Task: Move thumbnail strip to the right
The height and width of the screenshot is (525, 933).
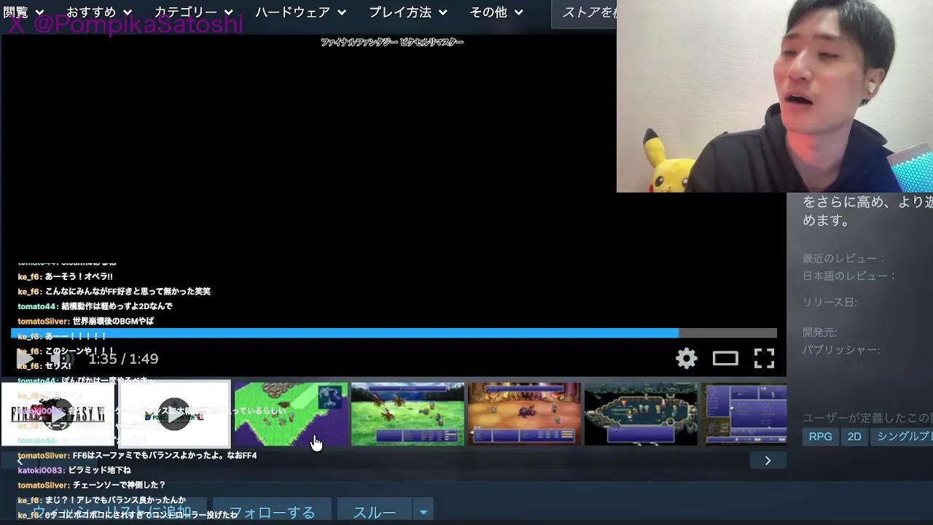Action: point(768,460)
